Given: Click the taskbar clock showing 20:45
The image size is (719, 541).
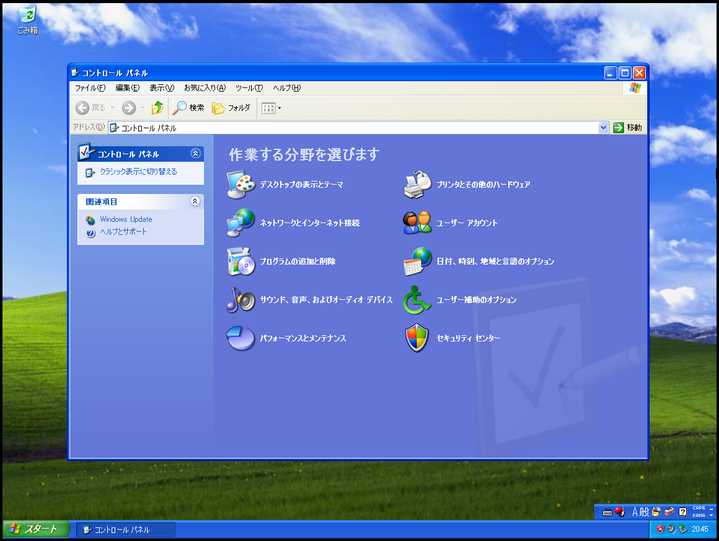Looking at the screenshot, I should click(x=700, y=529).
